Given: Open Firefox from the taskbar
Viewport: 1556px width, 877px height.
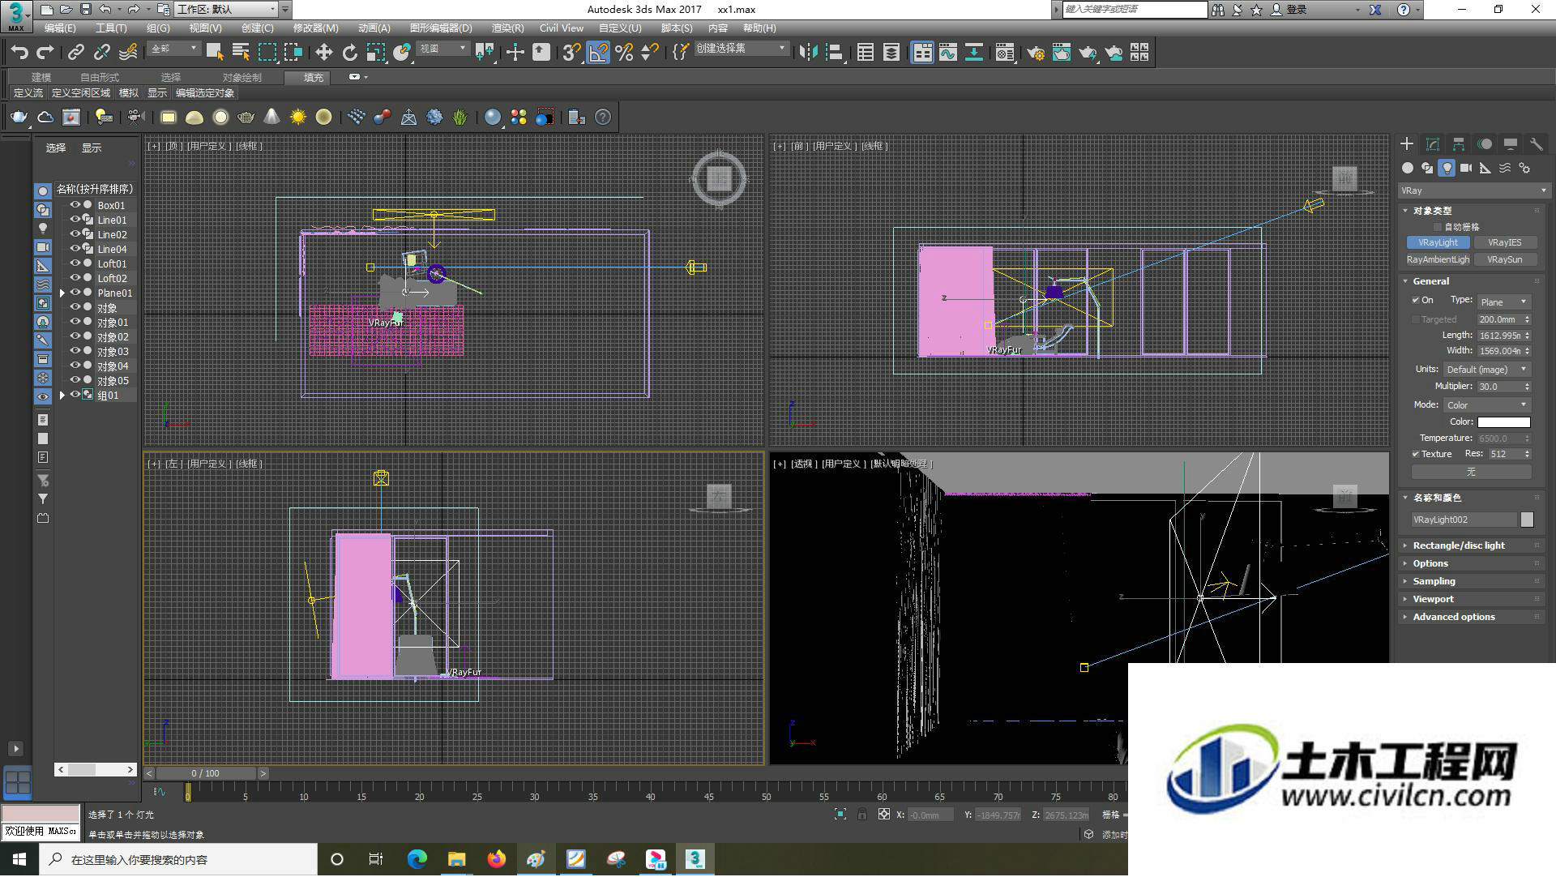Looking at the screenshot, I should click(x=496, y=859).
